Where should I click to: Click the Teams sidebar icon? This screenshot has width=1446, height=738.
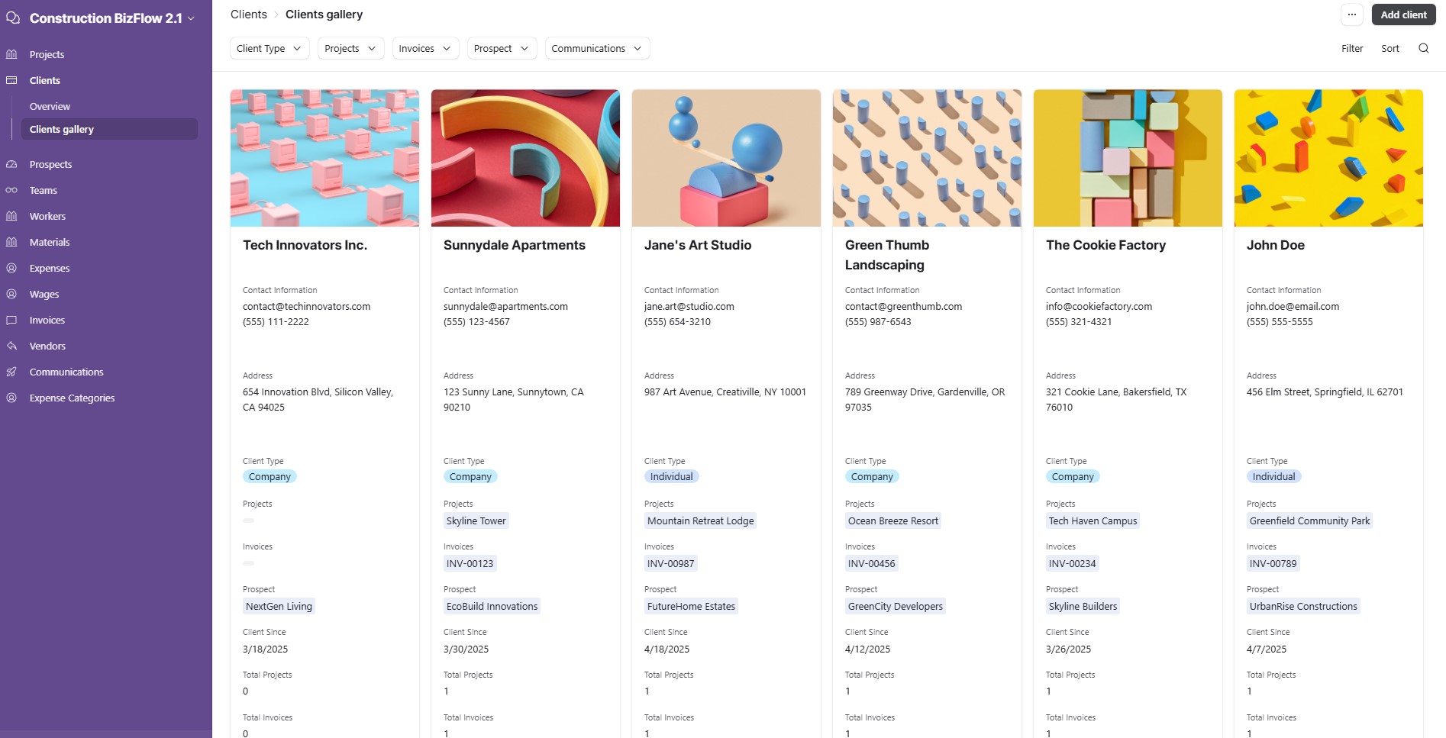point(11,190)
